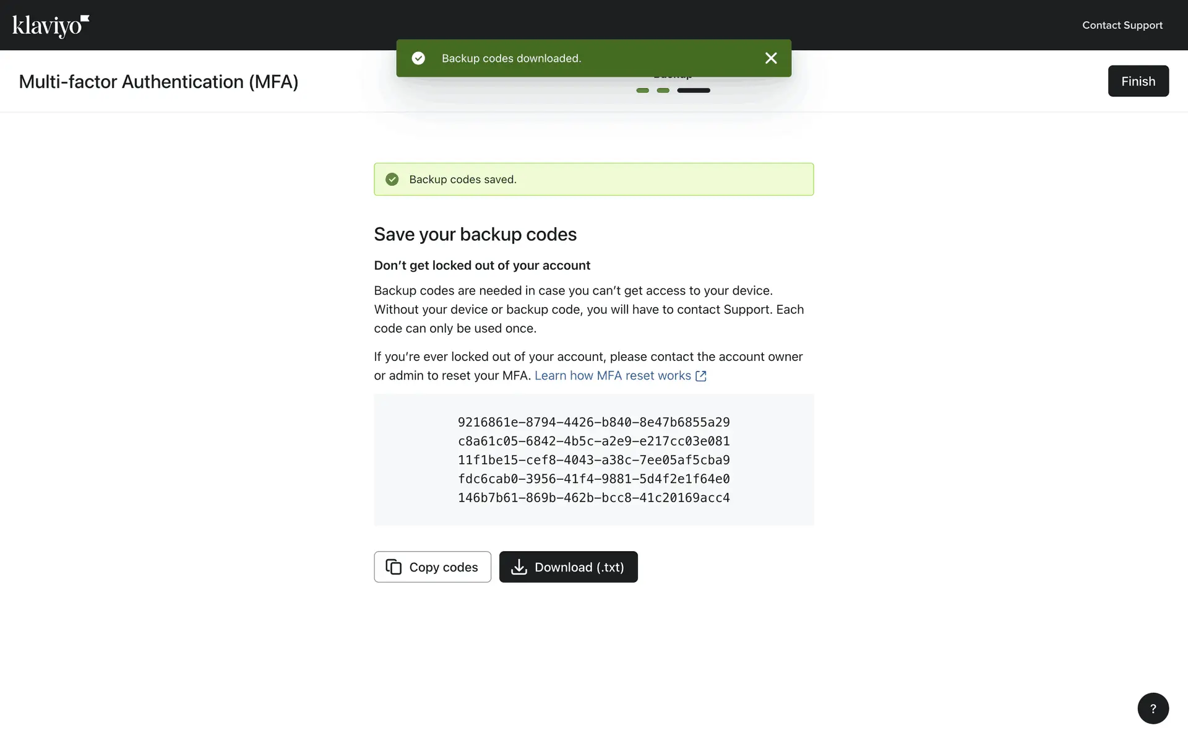The width and height of the screenshot is (1188, 743).
Task: Click the copy icon in Copy codes
Action: tap(394, 567)
